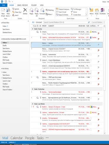The image size is (109, 145).
Task: Toggle flag on the selected Maria email
Action: pyautogui.click(x=98, y=45)
